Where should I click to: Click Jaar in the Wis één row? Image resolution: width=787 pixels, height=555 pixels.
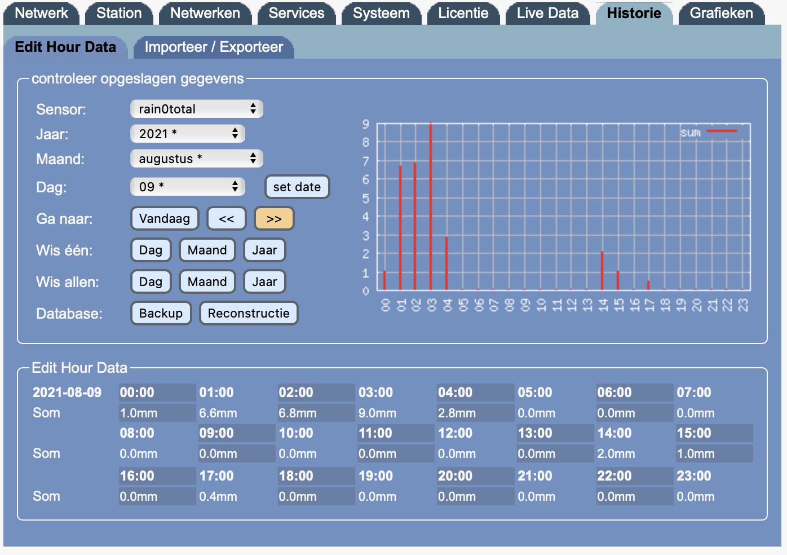point(265,250)
